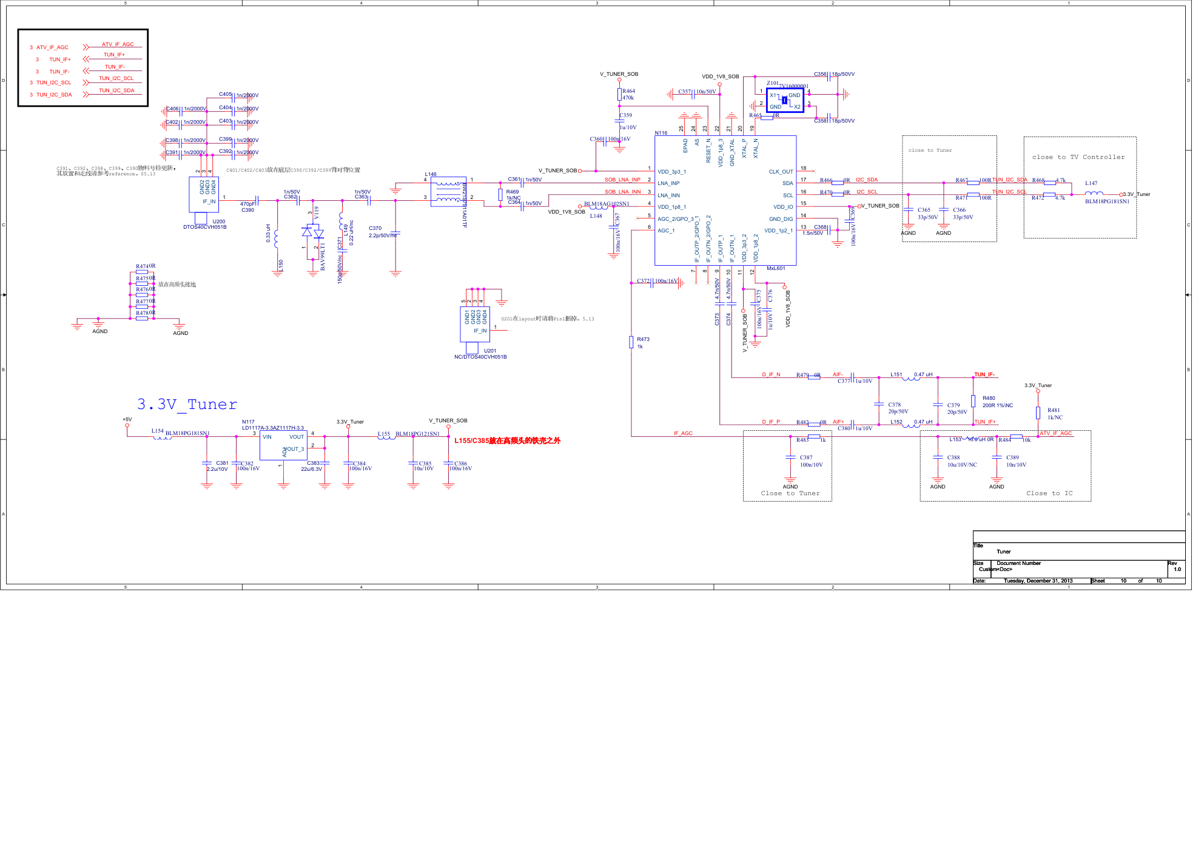1204x852 pixels.
Task: Select the red I2C_SDA net label
Action: [866, 180]
